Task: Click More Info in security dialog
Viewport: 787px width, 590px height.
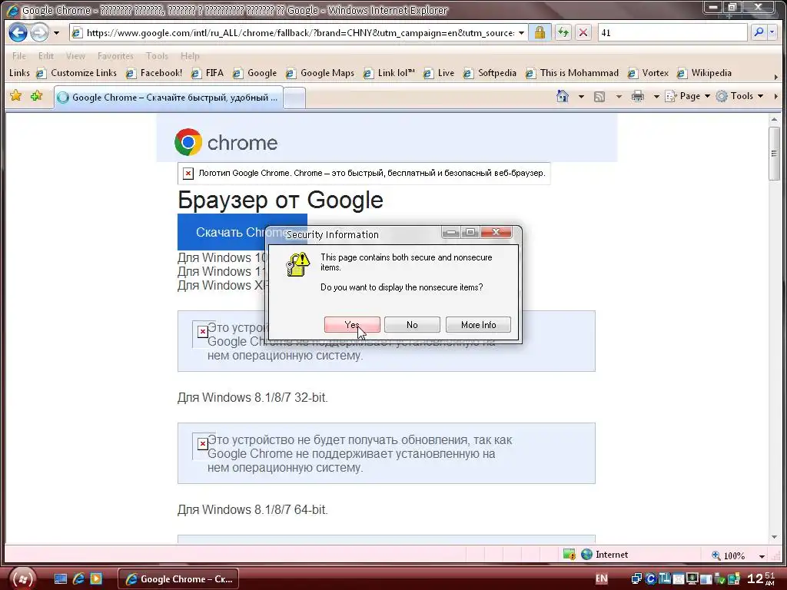Action: (x=478, y=325)
